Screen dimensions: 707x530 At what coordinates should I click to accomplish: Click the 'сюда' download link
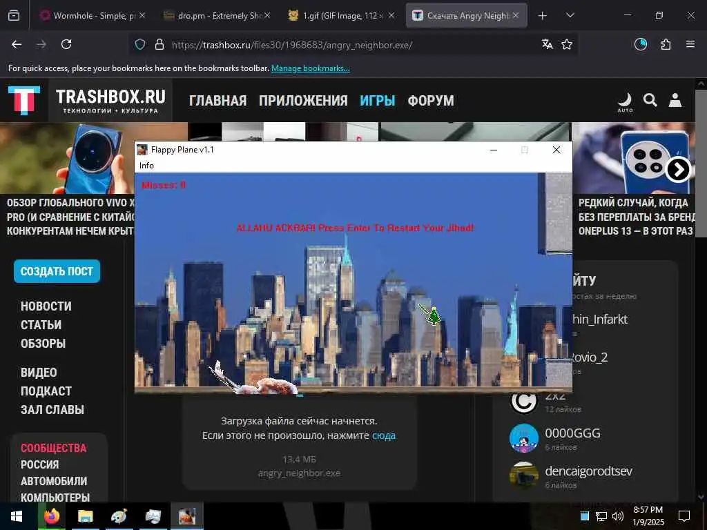click(x=384, y=436)
